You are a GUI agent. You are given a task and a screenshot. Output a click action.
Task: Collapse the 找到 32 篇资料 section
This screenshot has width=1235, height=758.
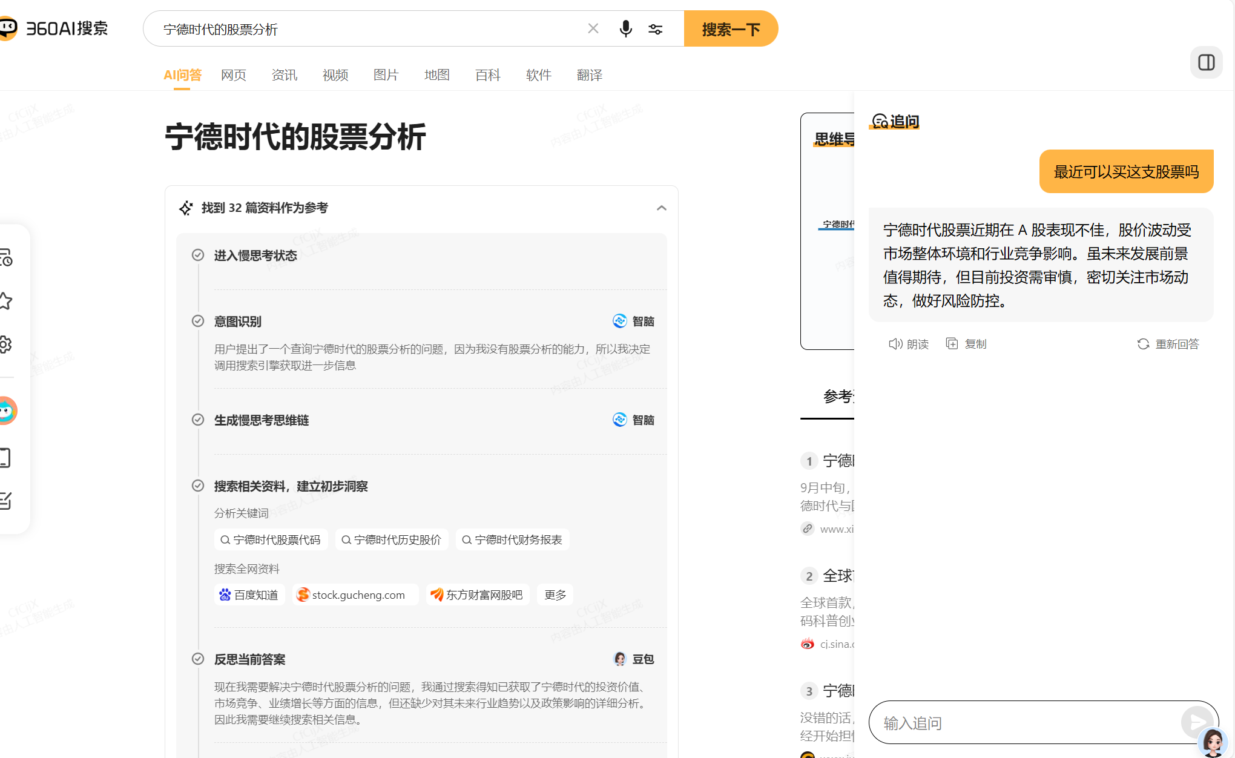coord(661,208)
